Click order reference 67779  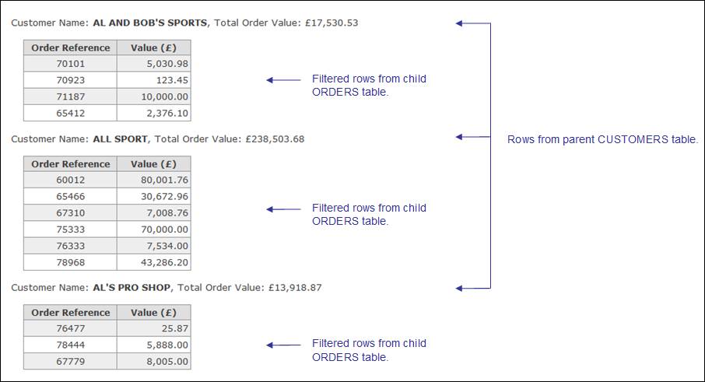point(70,362)
